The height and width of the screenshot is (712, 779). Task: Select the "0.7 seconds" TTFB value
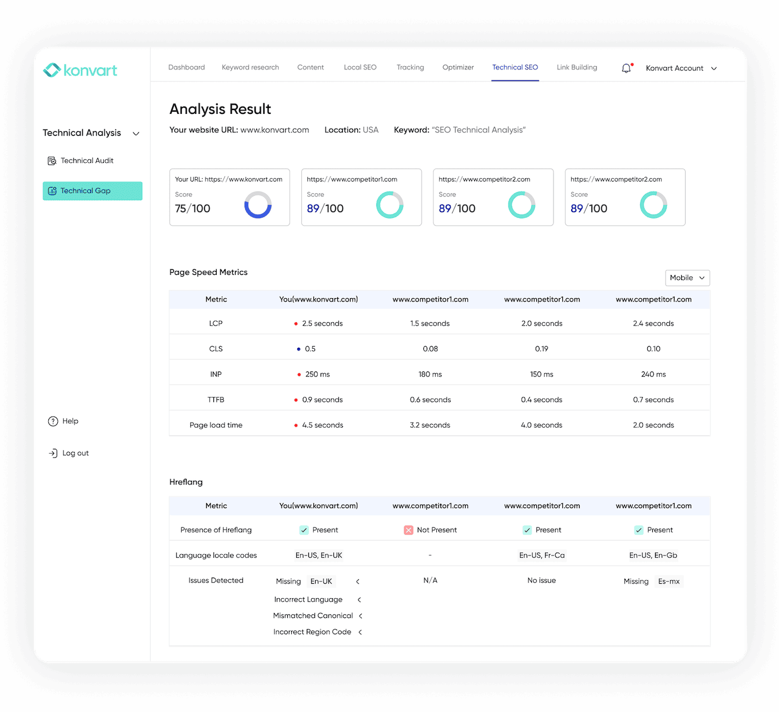tap(653, 400)
